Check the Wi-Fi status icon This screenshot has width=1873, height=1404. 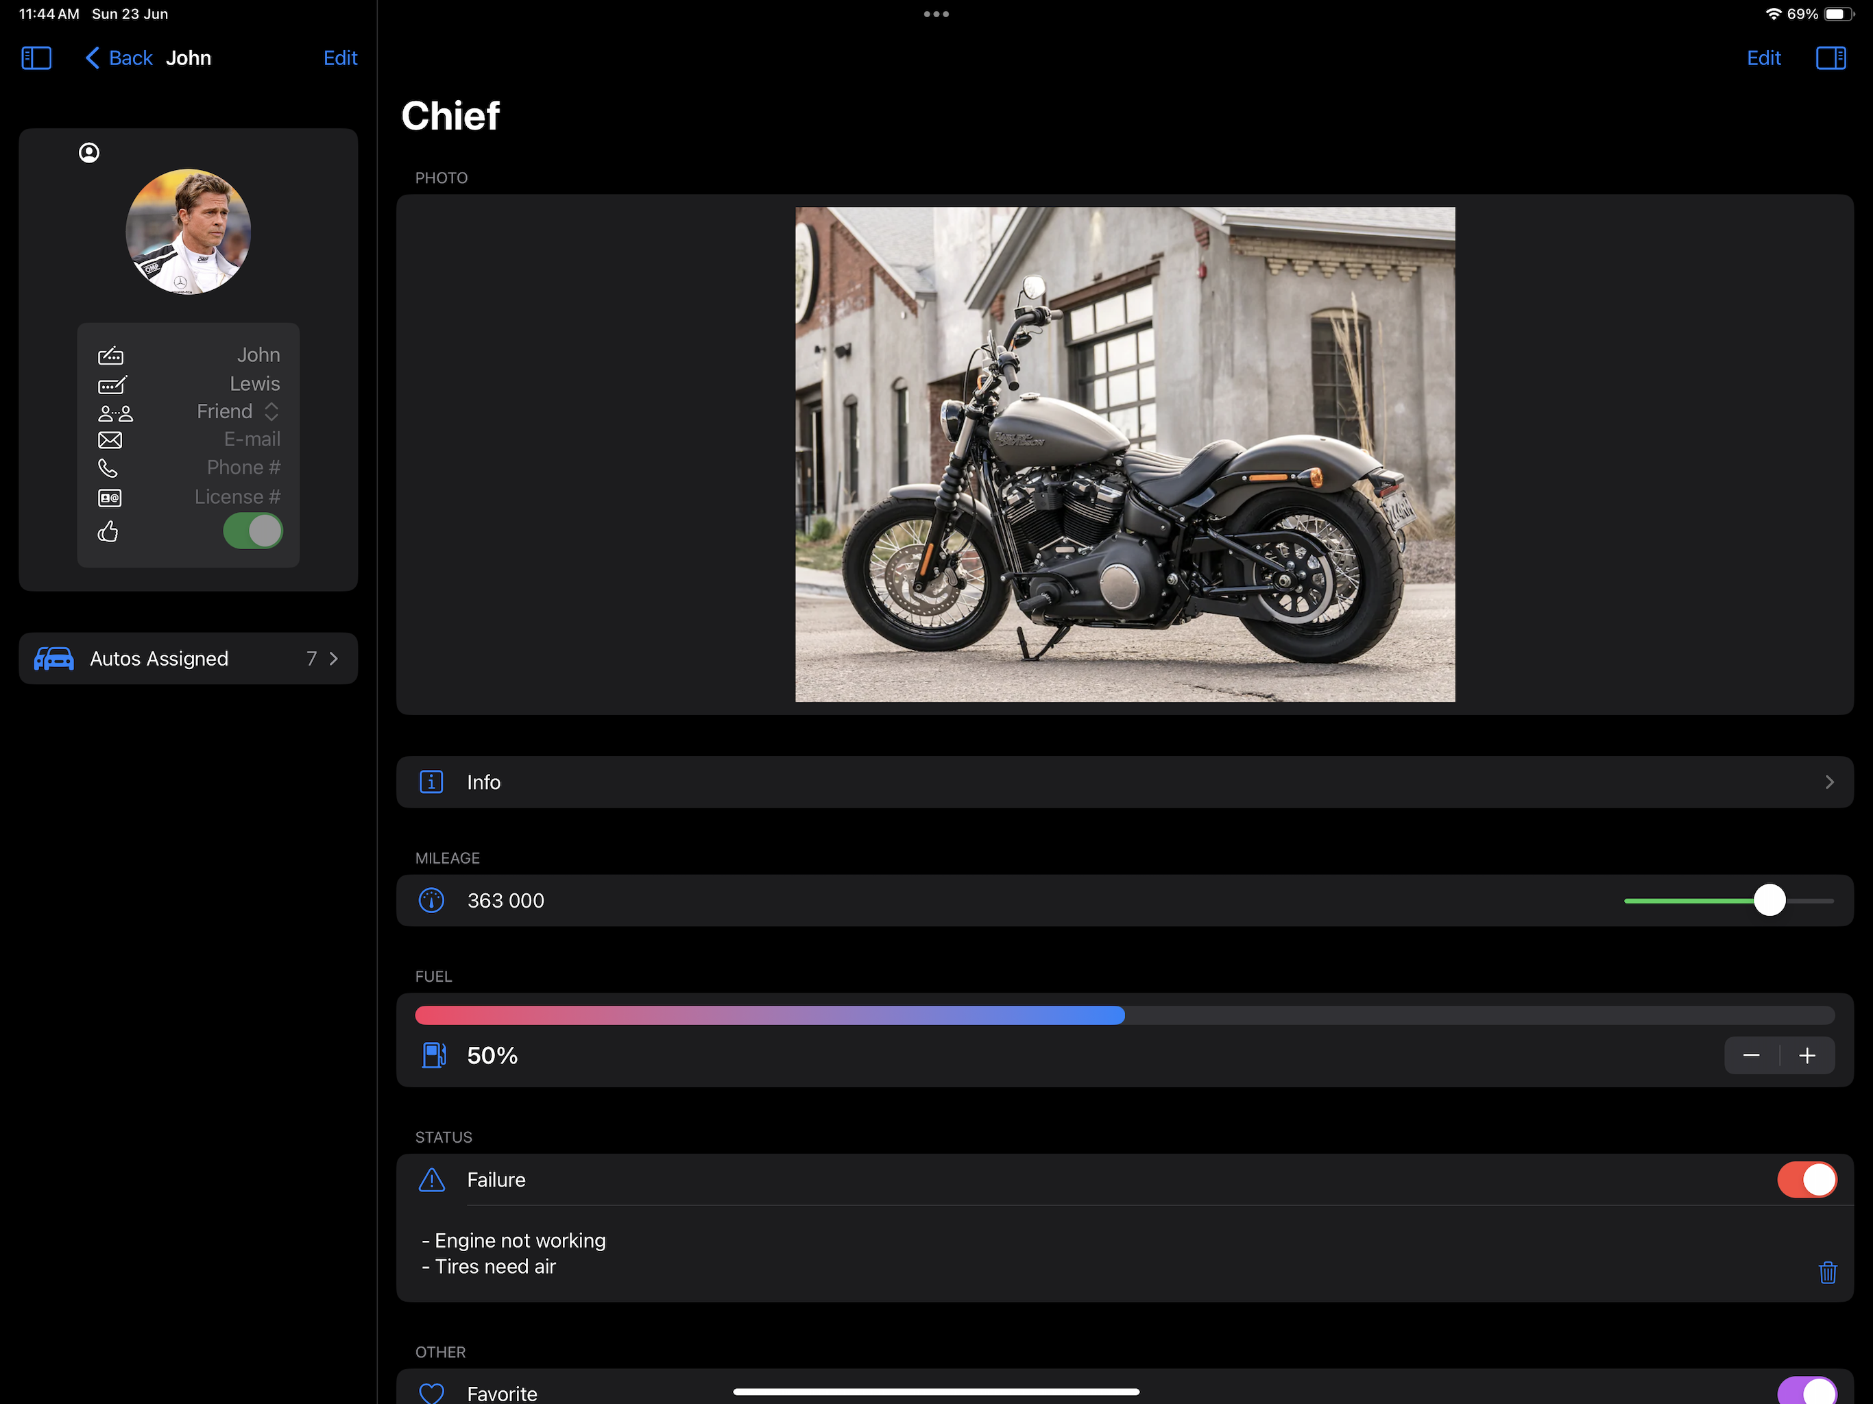(1772, 14)
